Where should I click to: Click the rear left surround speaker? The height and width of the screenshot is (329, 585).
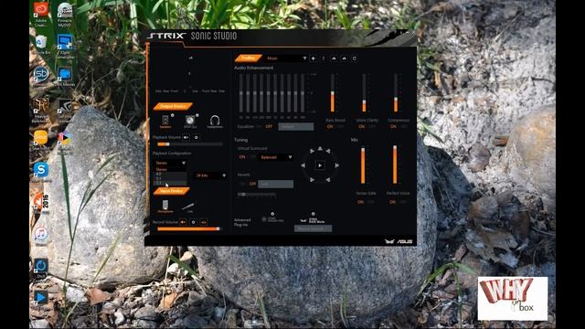point(312,180)
